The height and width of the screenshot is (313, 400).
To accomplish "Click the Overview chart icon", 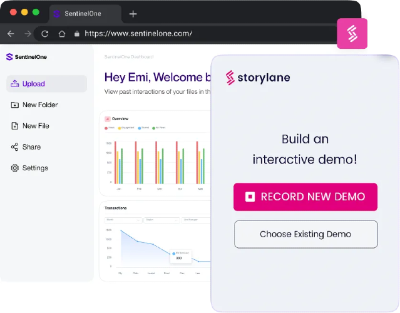I will click(x=108, y=119).
